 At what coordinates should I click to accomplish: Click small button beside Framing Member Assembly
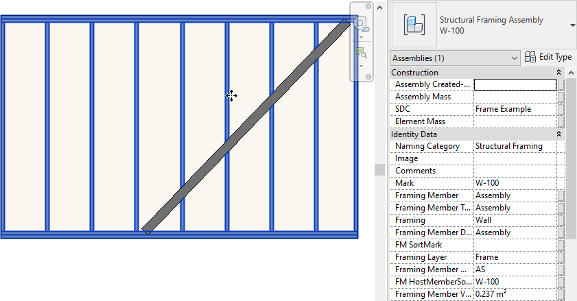[561, 195]
